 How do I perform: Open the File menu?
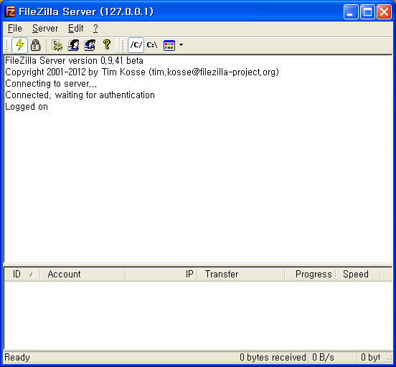[x=15, y=28]
